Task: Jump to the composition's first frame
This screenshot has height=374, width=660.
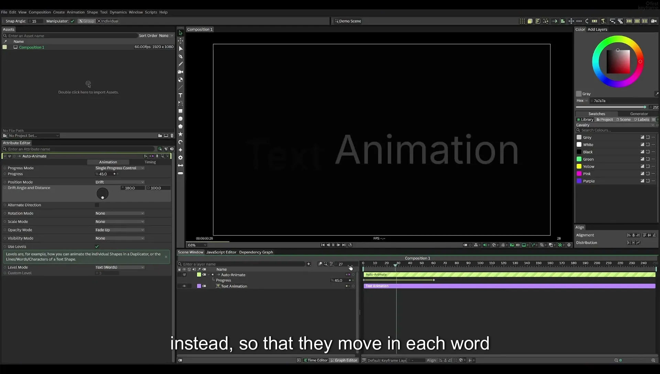Action: (322, 245)
